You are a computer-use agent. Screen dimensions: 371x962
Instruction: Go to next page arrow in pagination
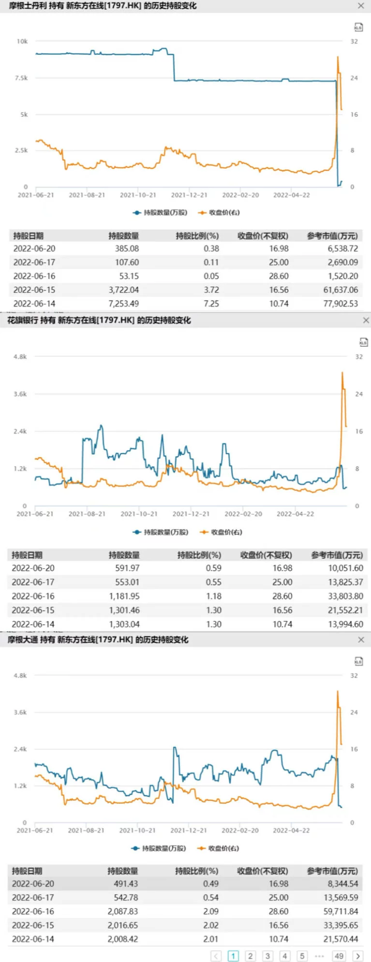[x=358, y=956]
